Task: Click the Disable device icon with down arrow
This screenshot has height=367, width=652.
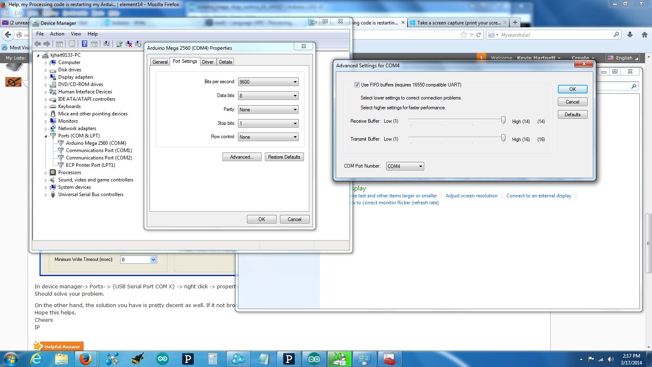Action: 138,44
